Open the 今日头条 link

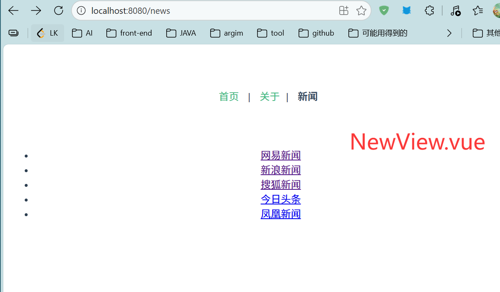(x=281, y=199)
